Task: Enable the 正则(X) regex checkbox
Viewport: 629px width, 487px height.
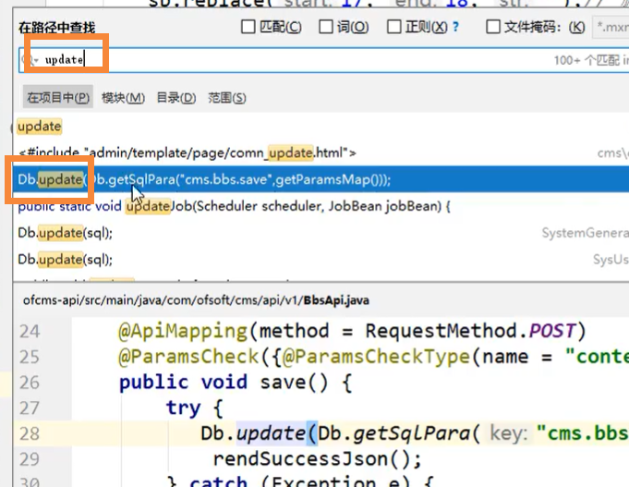Action: click(x=393, y=28)
